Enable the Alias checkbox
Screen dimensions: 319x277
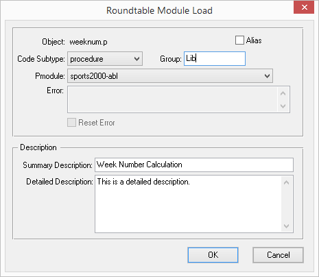239,40
